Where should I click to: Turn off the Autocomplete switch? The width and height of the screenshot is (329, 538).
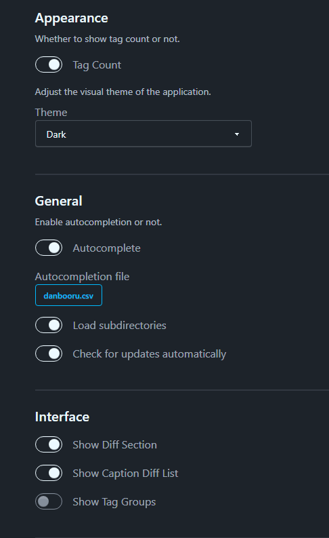pos(49,248)
